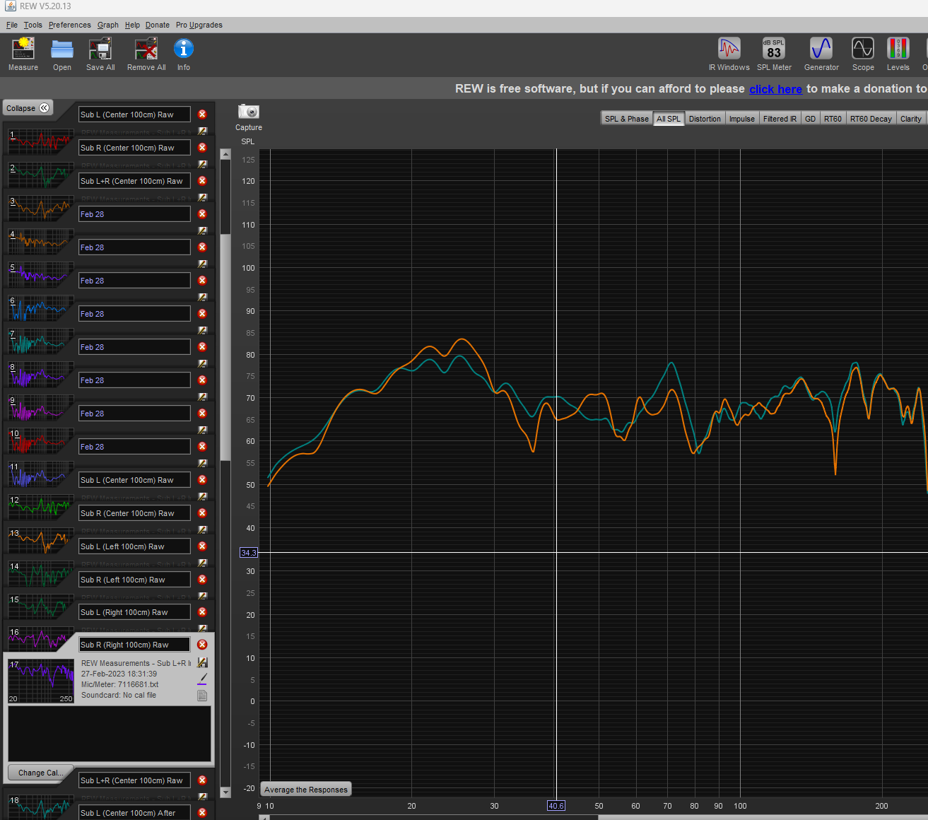Viewport: 928px width, 820px height.
Task: Open the IR Windows tool
Action: [729, 54]
